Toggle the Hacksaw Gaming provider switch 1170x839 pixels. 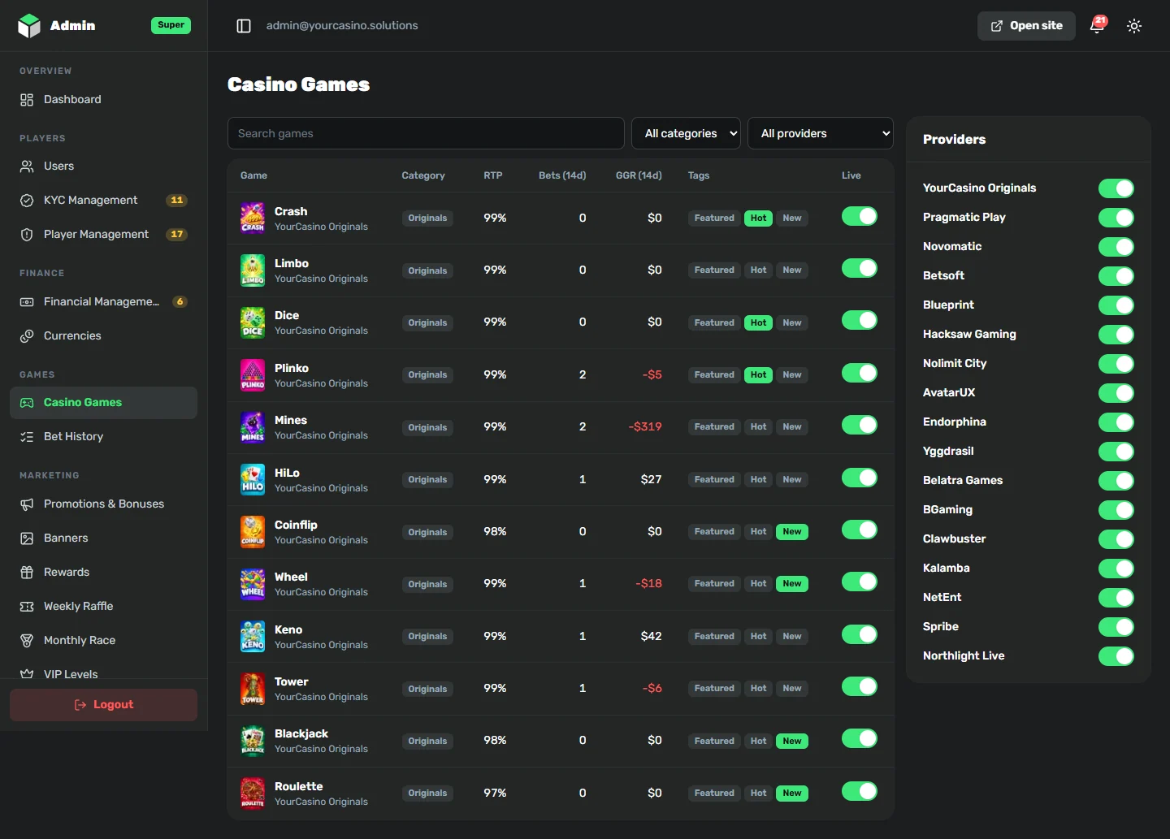tap(1116, 335)
